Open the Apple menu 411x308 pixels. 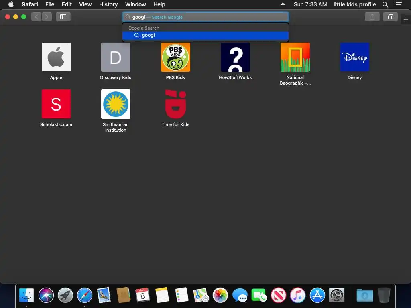pos(11,4)
